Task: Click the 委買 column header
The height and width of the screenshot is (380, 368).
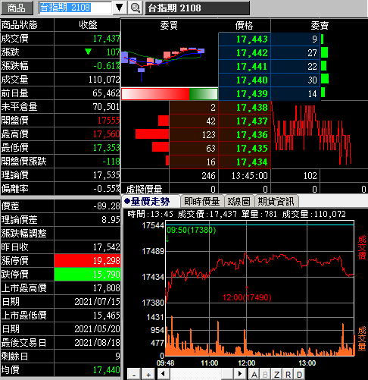Action: (x=169, y=26)
